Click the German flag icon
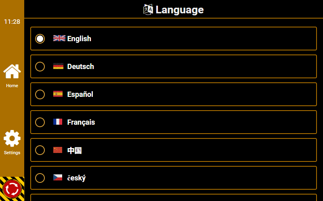Screen dimensions: 323x201 58,66
